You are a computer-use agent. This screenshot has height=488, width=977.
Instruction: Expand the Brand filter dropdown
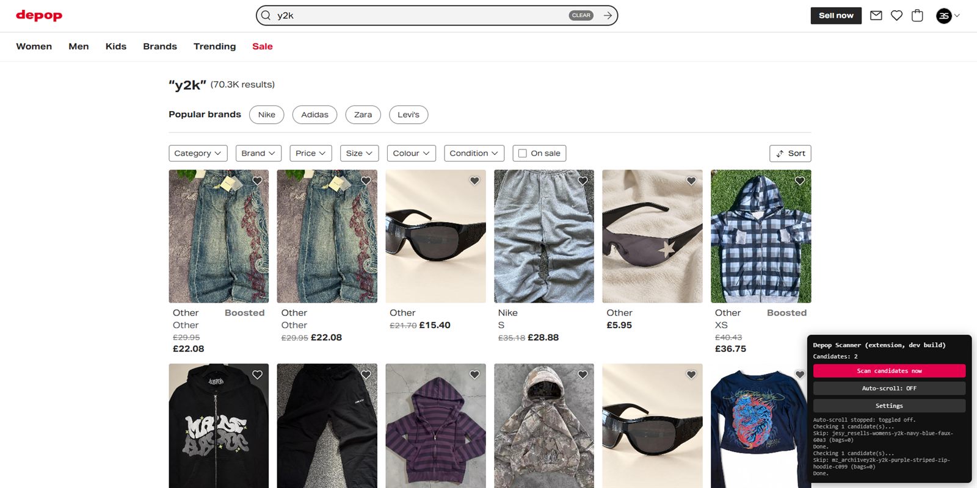[258, 153]
